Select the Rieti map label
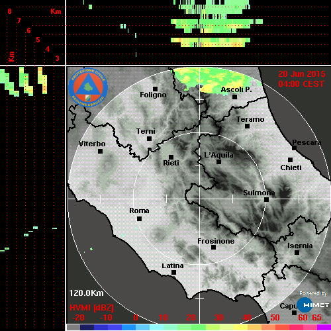This screenshot has height=331, width=331. coord(171,163)
